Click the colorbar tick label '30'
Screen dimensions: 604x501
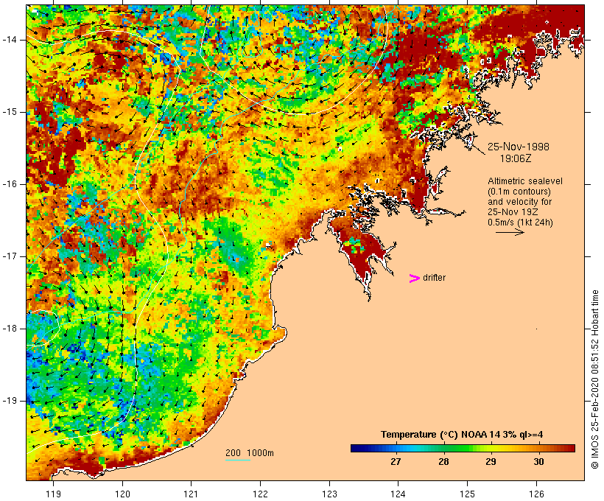538,462
